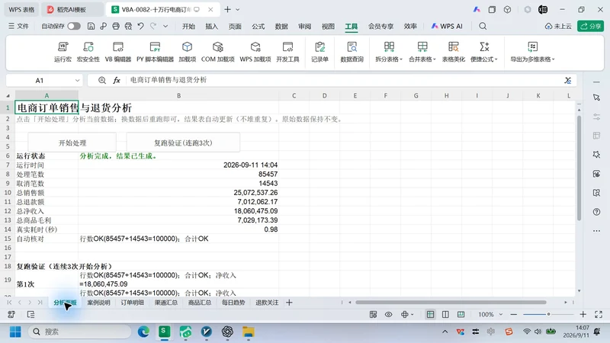The width and height of the screenshot is (610, 343).
Task: Click the WPS AI button
Action: (x=447, y=26)
